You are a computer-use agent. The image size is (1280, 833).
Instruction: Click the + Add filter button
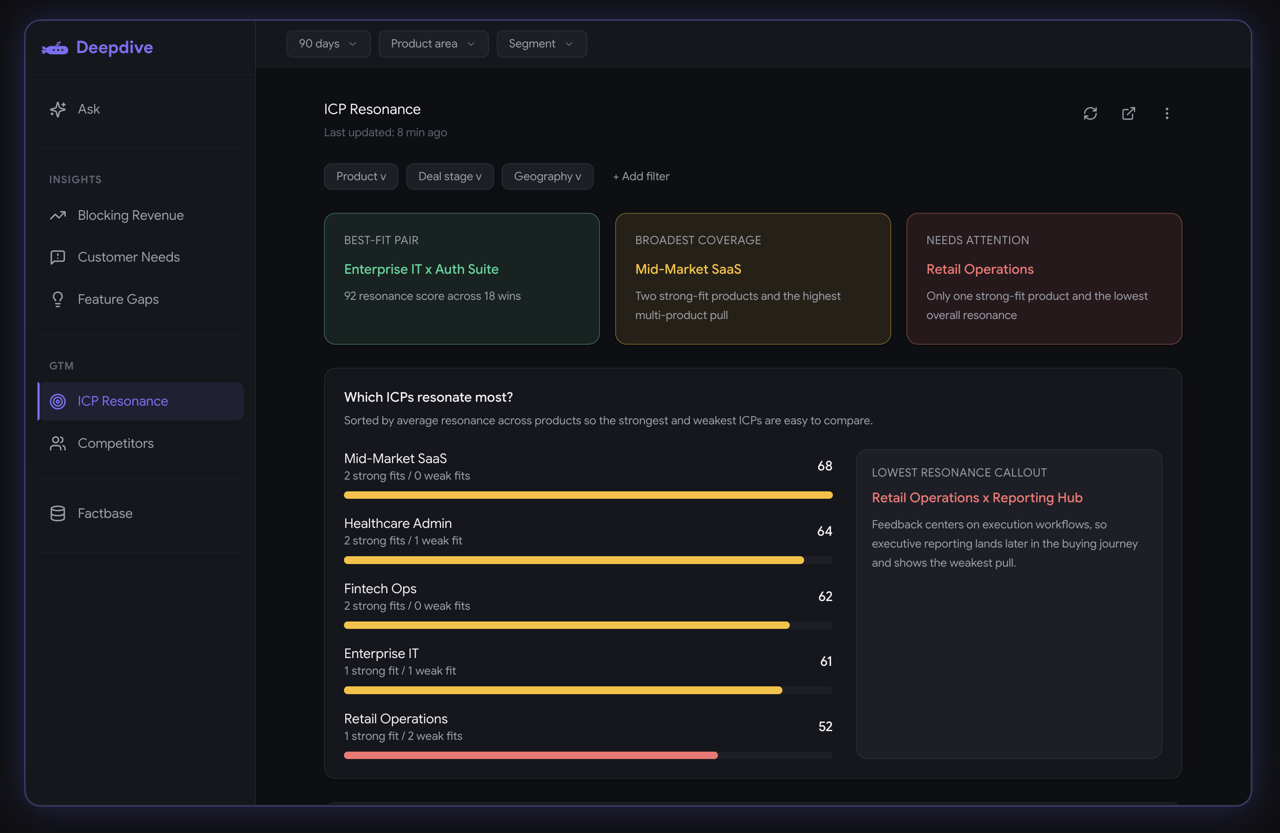point(640,176)
